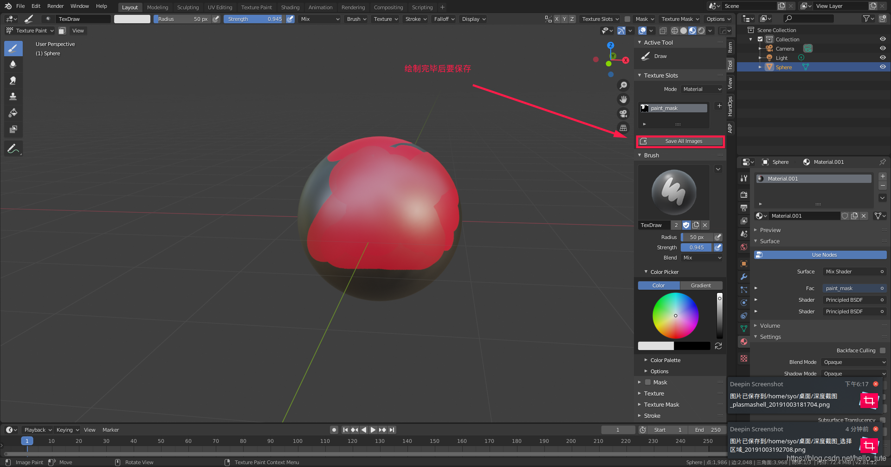The image size is (891, 467).
Task: Open the World properties tab icon
Action: [x=744, y=247]
